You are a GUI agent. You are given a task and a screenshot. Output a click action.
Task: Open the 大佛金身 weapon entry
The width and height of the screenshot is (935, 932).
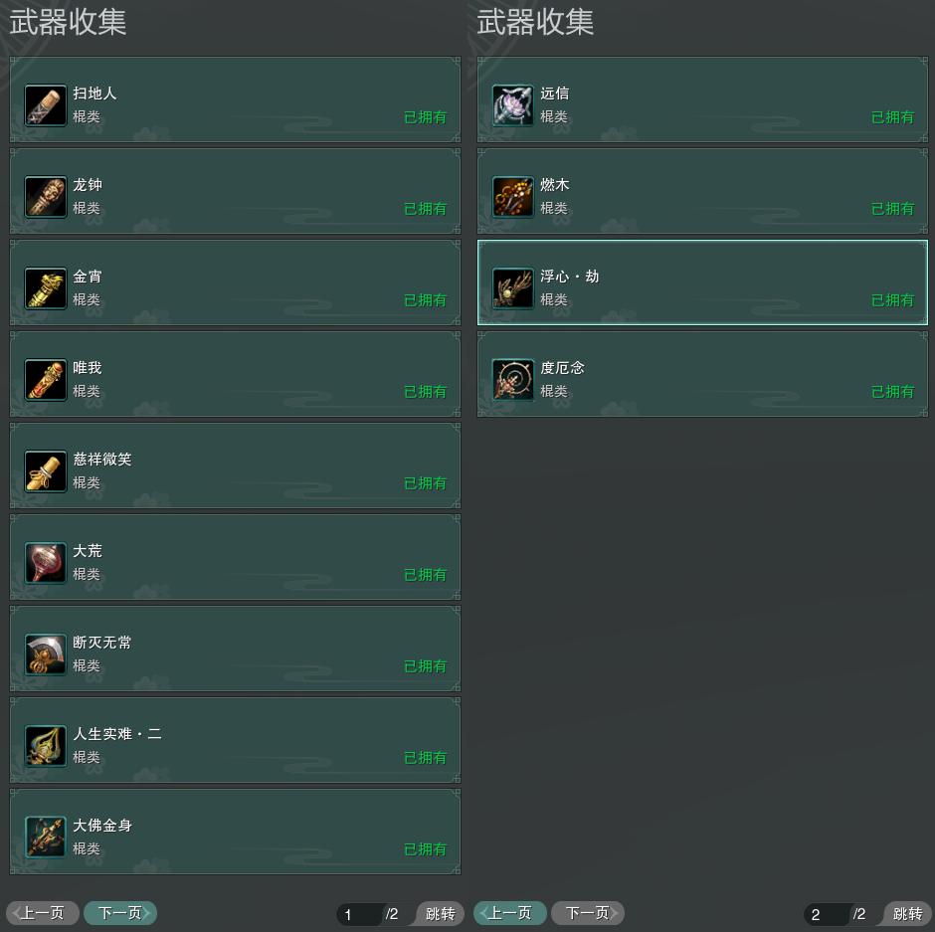(235, 832)
